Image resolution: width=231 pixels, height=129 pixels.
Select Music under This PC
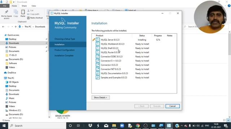click(12, 98)
